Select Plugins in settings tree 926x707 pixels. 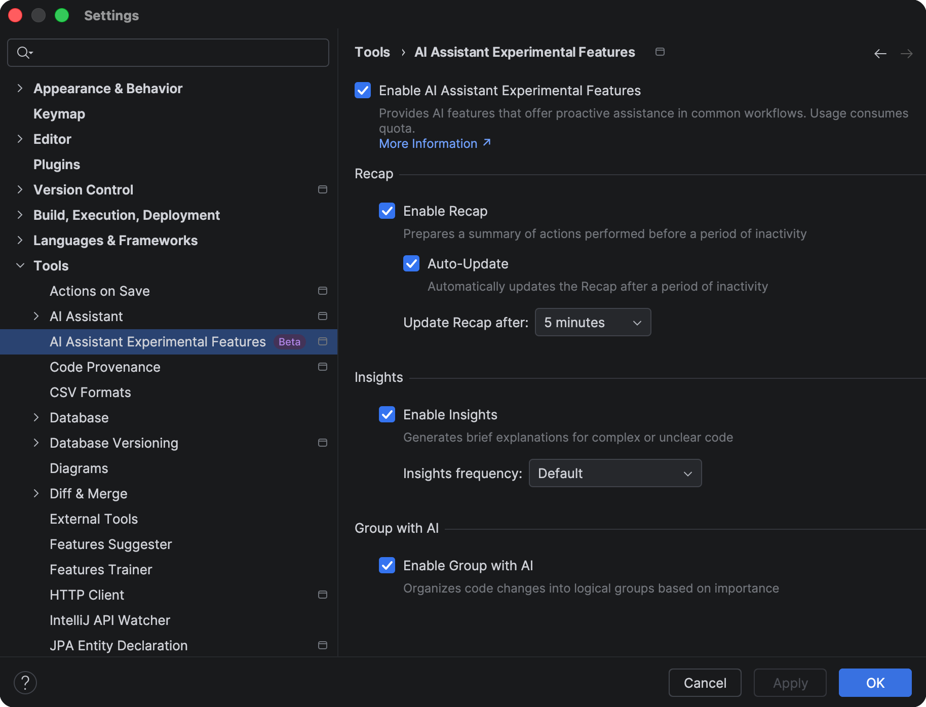[57, 165]
